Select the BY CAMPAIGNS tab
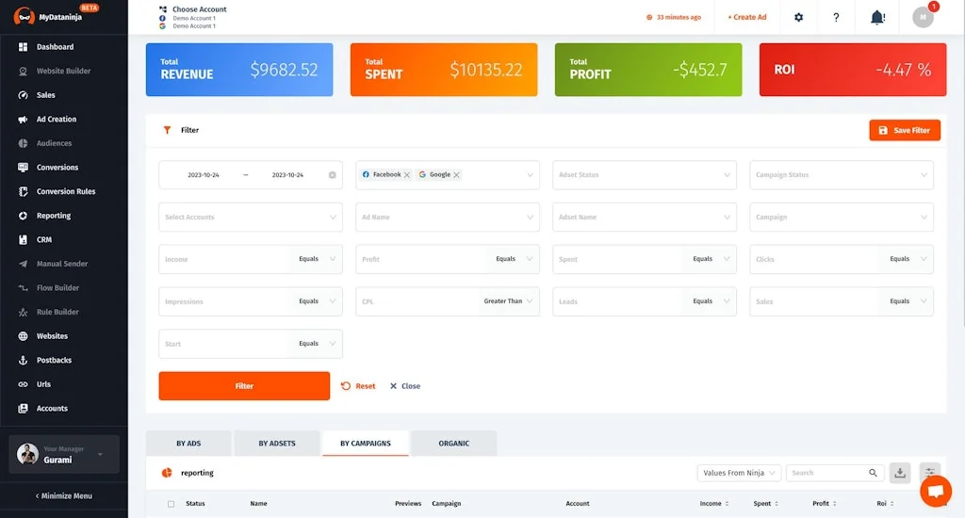The width and height of the screenshot is (965, 518). [x=366, y=443]
